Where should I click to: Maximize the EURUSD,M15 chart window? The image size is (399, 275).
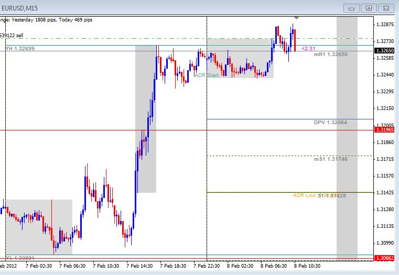(369, 8)
